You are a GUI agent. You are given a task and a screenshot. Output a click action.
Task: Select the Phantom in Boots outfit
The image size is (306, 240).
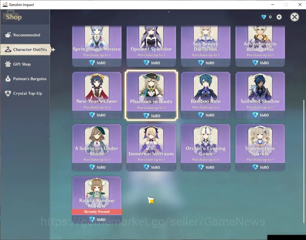click(151, 95)
